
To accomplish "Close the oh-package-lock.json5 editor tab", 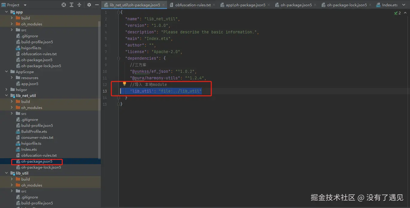I will coord(370,5).
